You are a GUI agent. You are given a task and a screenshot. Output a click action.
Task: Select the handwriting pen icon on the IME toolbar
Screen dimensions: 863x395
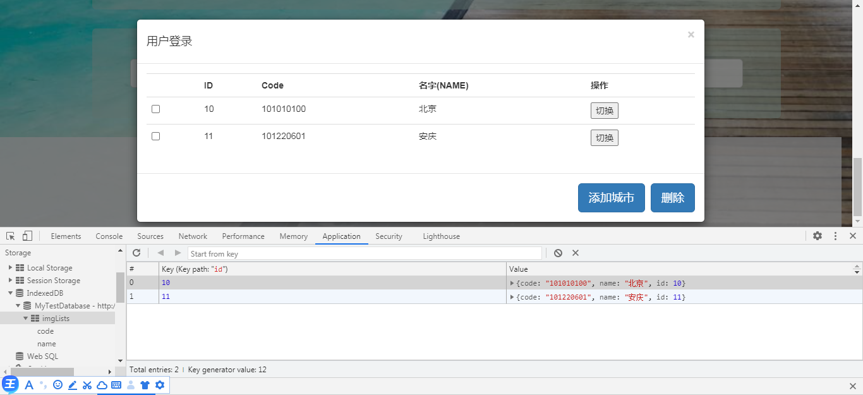[72, 385]
